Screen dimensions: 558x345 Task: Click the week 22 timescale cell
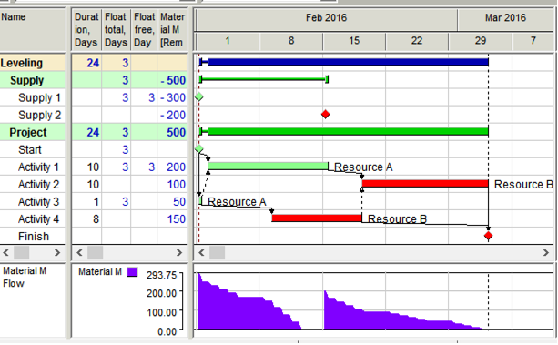[x=417, y=41]
